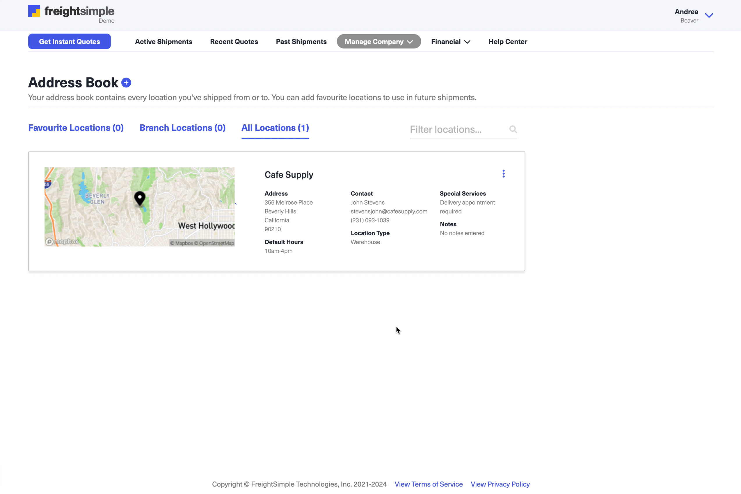Open the Help Center
Image resolution: width=741 pixels, height=494 pixels.
pyautogui.click(x=508, y=42)
